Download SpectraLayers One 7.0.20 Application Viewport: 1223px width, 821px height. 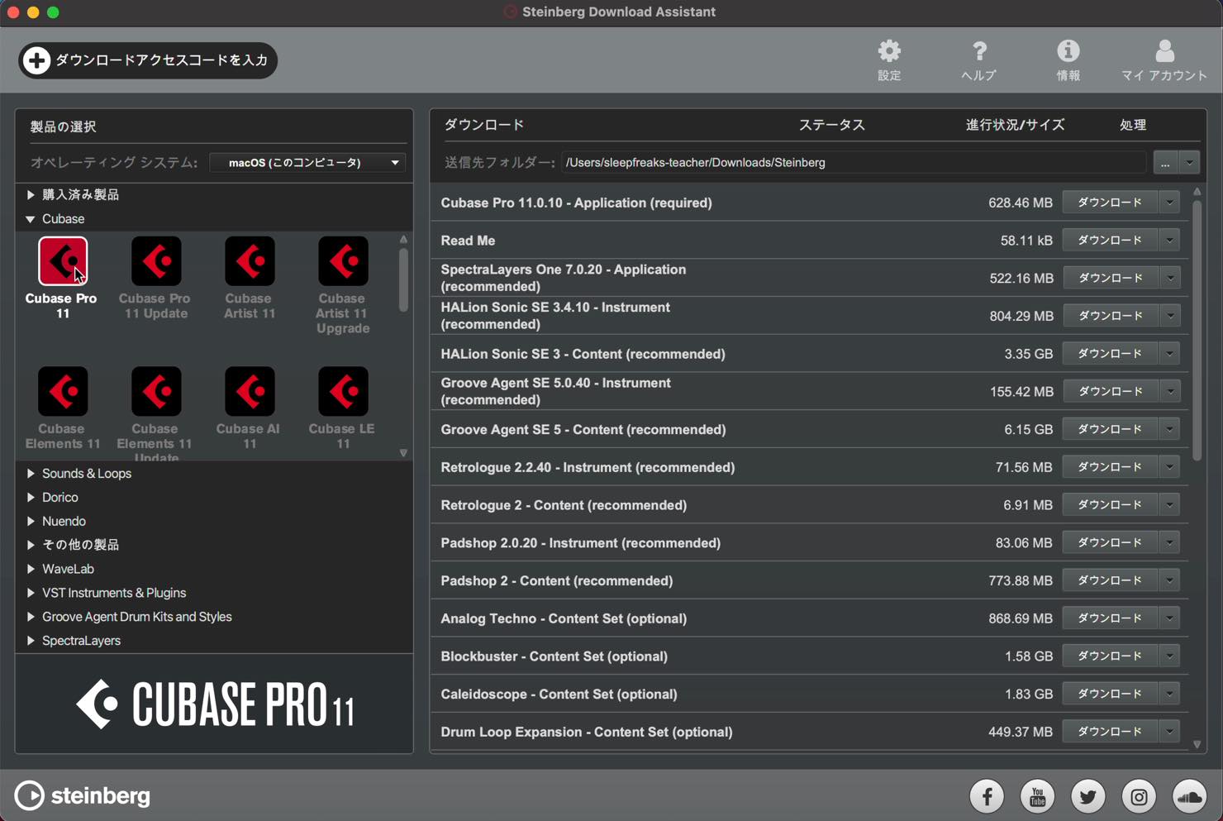coord(1110,278)
